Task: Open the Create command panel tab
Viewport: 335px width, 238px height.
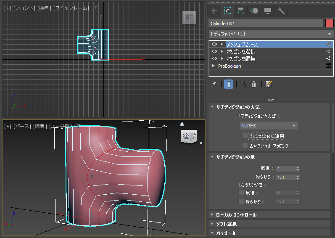Action: tap(214, 11)
